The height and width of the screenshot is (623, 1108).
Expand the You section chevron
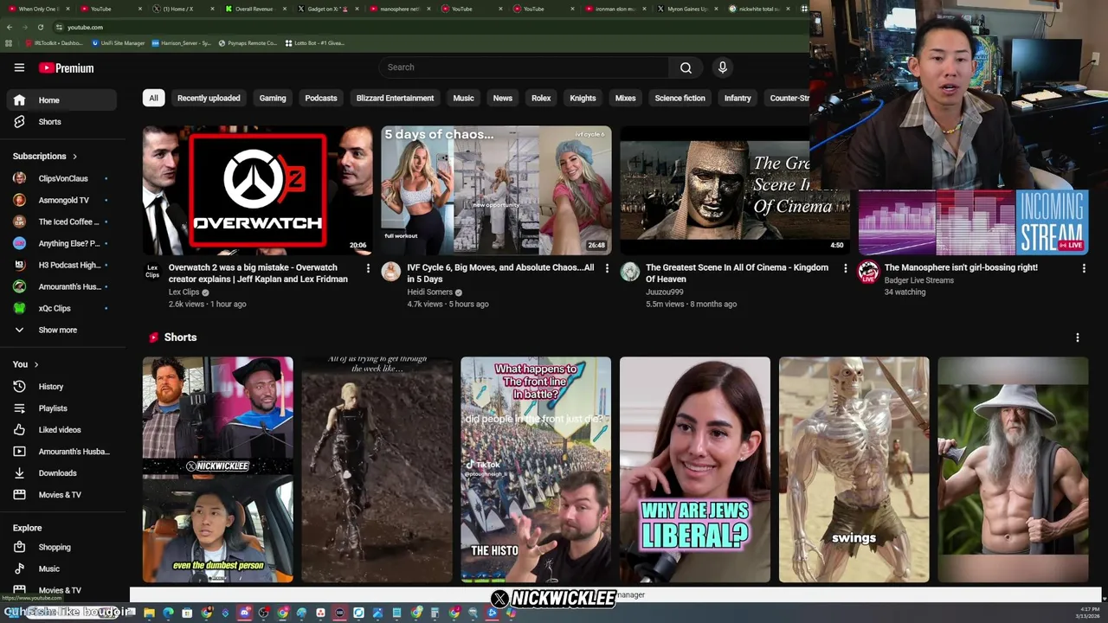point(36,364)
